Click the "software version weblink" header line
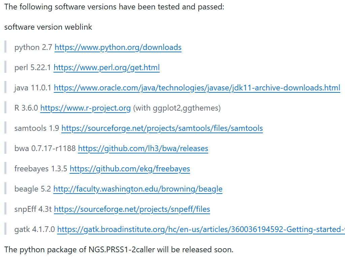This screenshot has height=259, width=345. [x=48, y=27]
